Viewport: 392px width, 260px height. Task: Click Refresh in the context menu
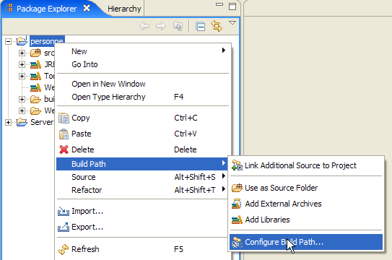[142, 249]
